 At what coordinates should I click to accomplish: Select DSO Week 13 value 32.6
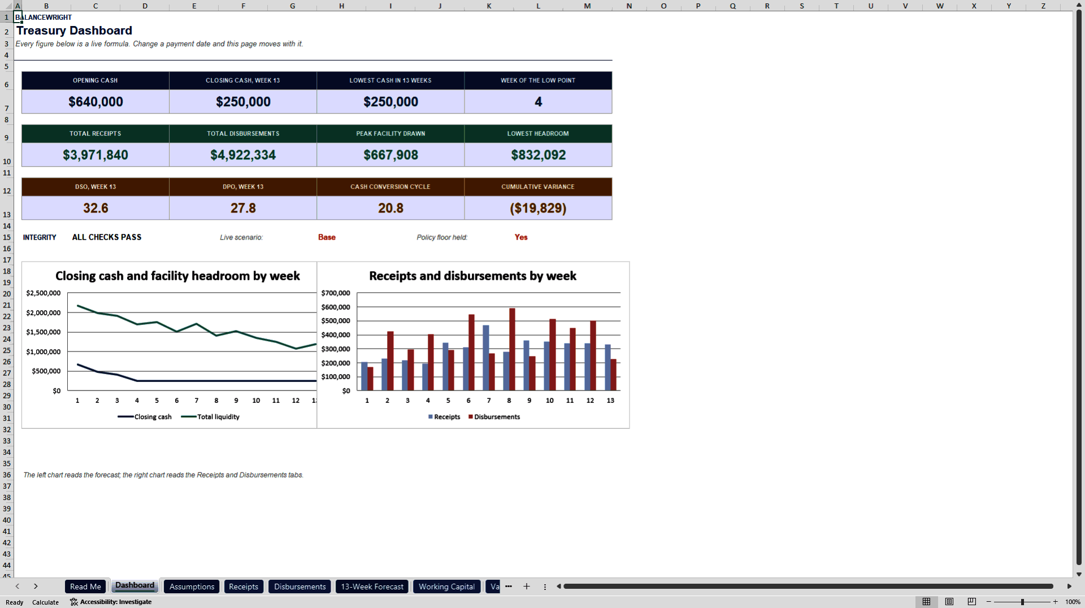(x=96, y=208)
